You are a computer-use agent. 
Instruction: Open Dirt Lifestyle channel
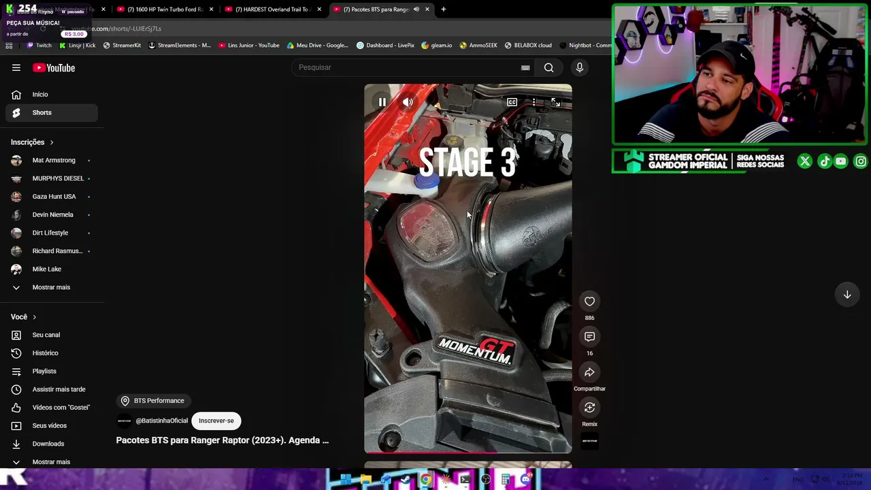point(51,233)
